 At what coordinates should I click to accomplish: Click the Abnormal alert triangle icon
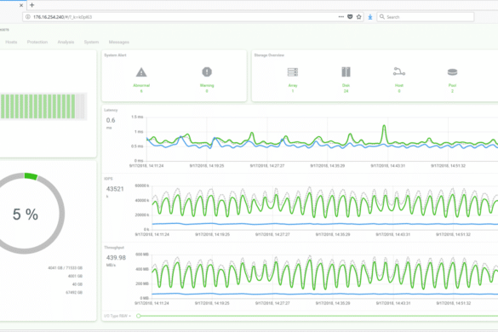tap(141, 72)
